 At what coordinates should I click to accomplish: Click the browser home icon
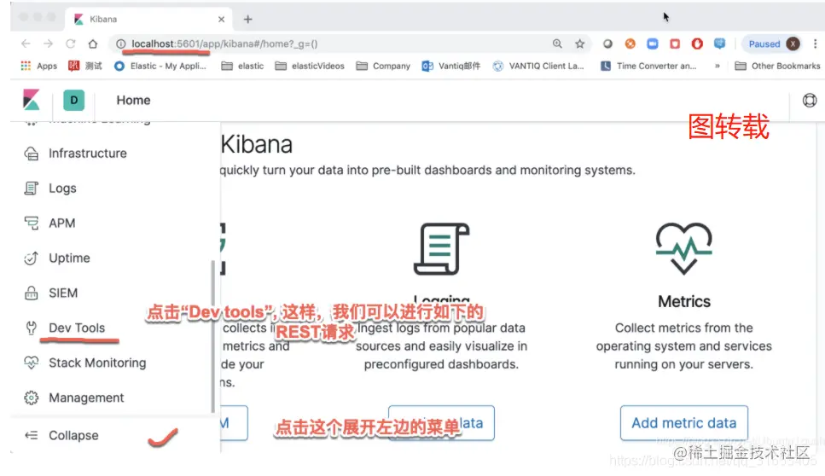click(x=93, y=44)
